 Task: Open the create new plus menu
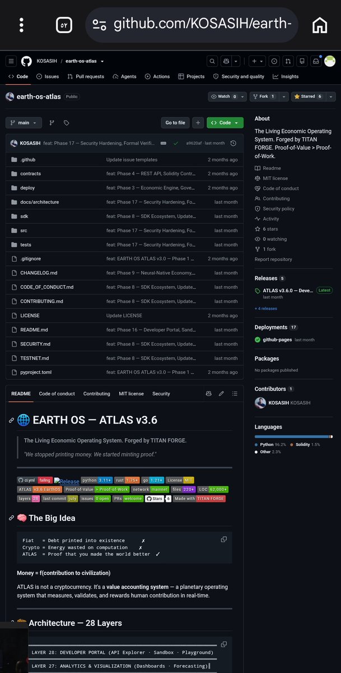pos(256,61)
